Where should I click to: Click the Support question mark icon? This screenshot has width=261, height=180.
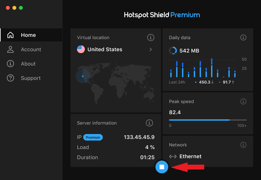10,78
